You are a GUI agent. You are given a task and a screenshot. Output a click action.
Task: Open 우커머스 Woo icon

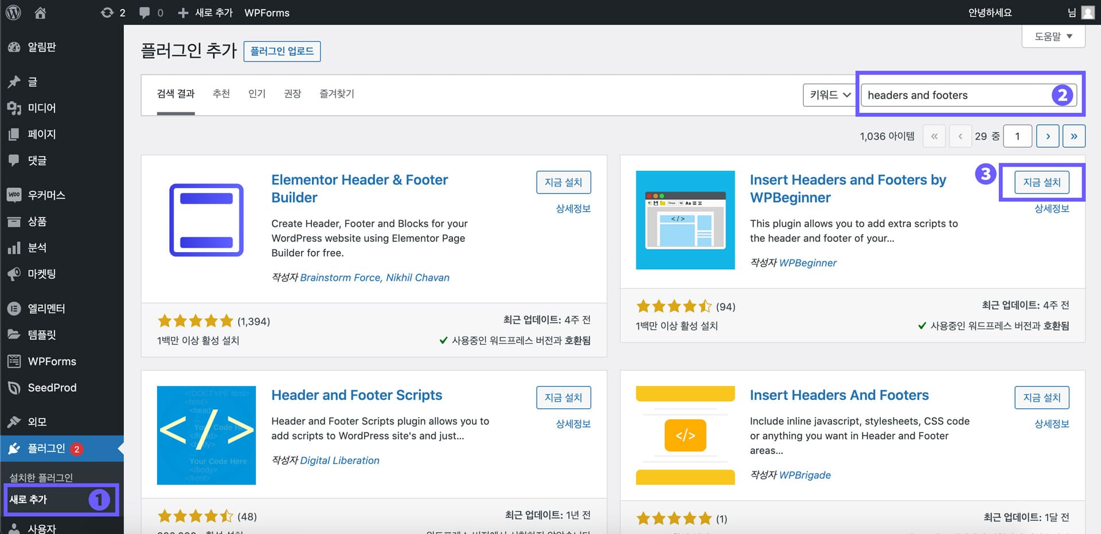coord(14,195)
